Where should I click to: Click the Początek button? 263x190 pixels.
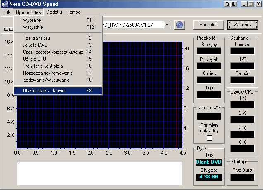tap(208, 25)
